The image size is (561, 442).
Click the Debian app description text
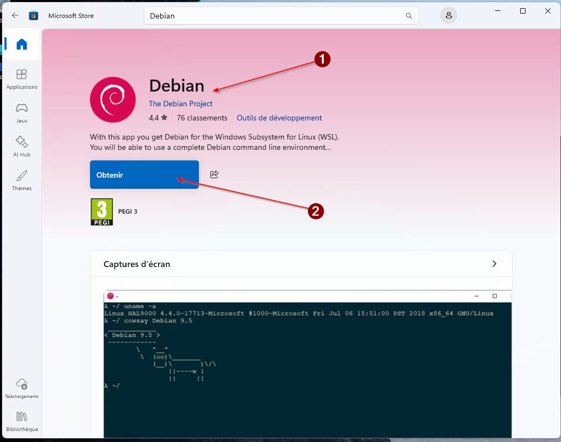click(214, 142)
